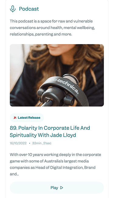Click the silver microphone grille in the photo
This screenshot has width=114, height=198.
71,79
